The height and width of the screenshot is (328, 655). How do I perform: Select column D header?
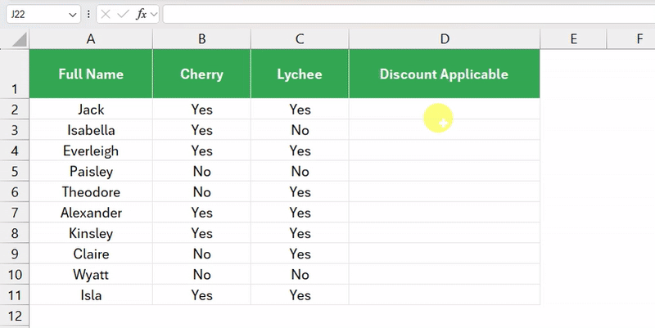tap(445, 39)
